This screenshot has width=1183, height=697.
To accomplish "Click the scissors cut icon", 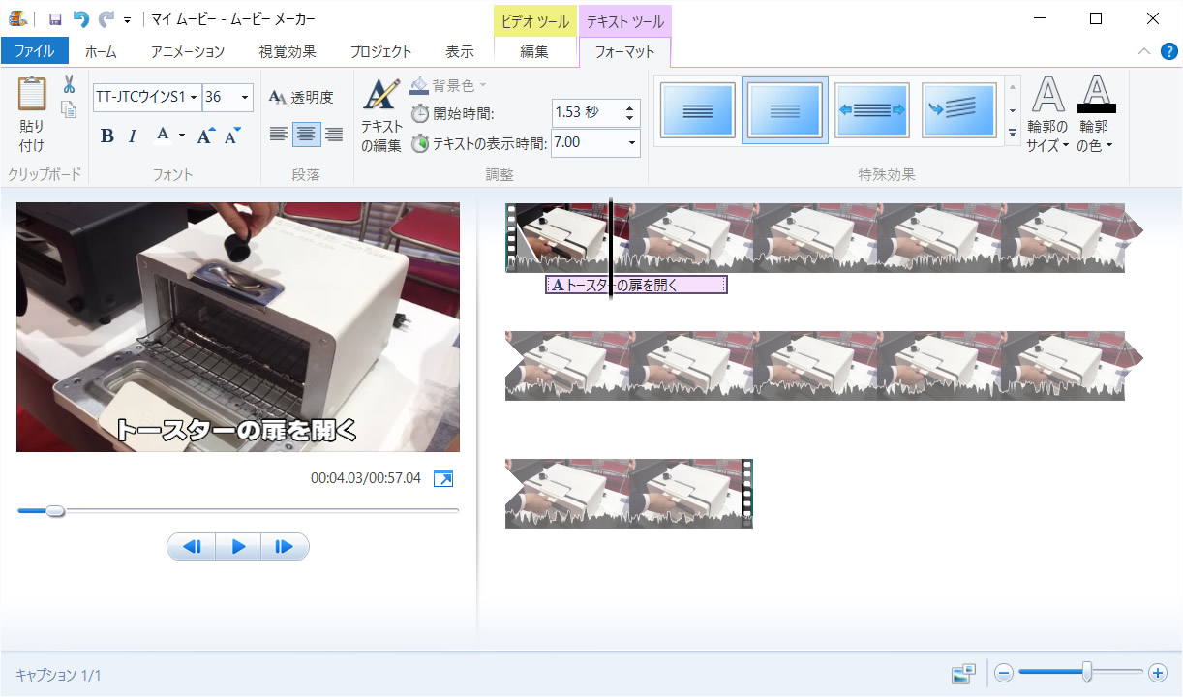I will point(69,85).
